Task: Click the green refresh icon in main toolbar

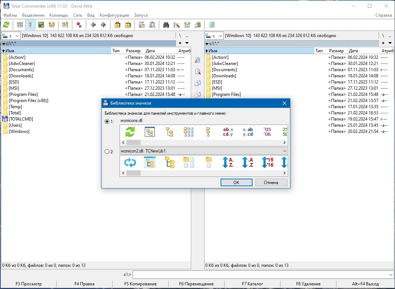Action: tap(6, 25)
